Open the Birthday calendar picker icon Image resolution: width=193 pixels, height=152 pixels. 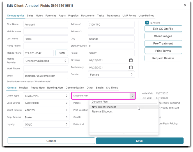pos(131,60)
